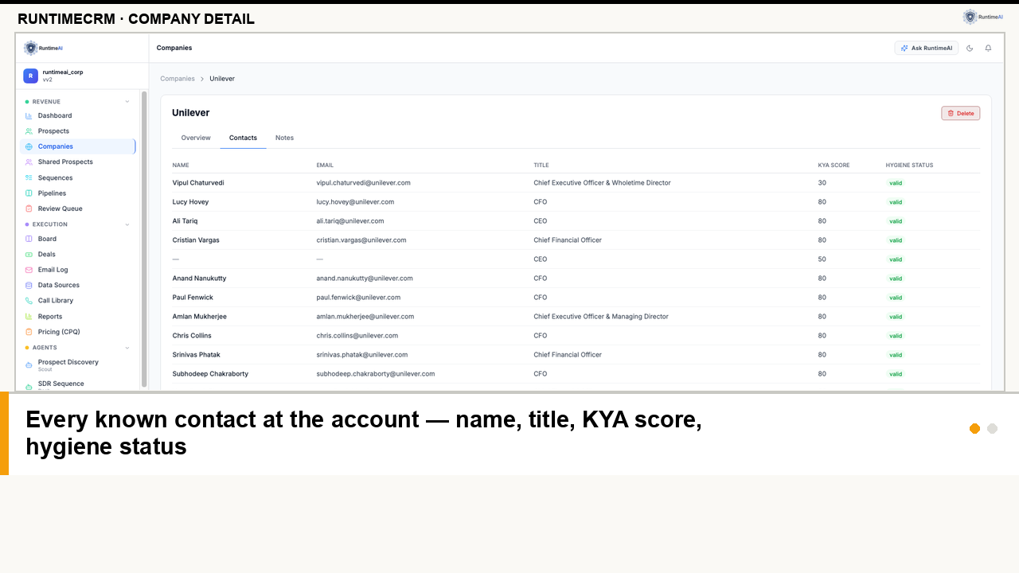Select the Companies globe icon
The height and width of the screenshot is (573, 1019).
point(29,146)
